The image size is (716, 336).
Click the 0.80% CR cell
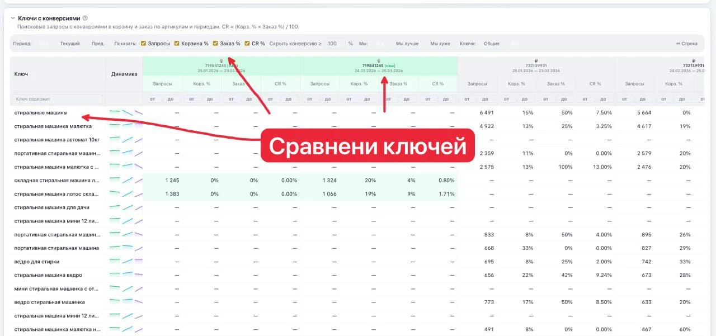click(447, 180)
